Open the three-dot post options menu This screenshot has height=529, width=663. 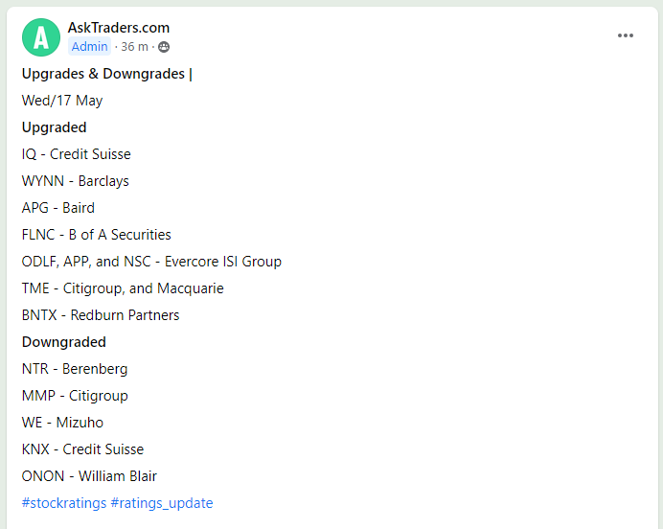point(626,35)
